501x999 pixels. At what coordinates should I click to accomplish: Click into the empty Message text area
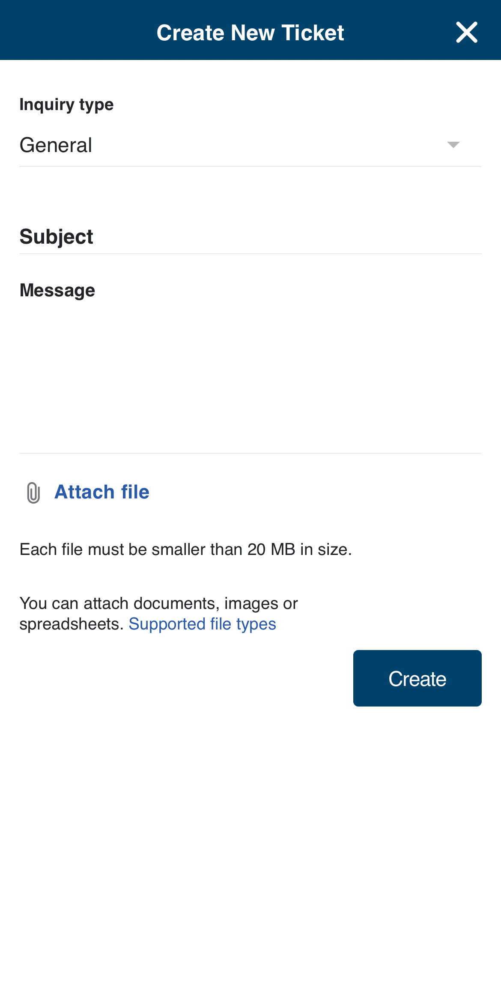(x=250, y=373)
